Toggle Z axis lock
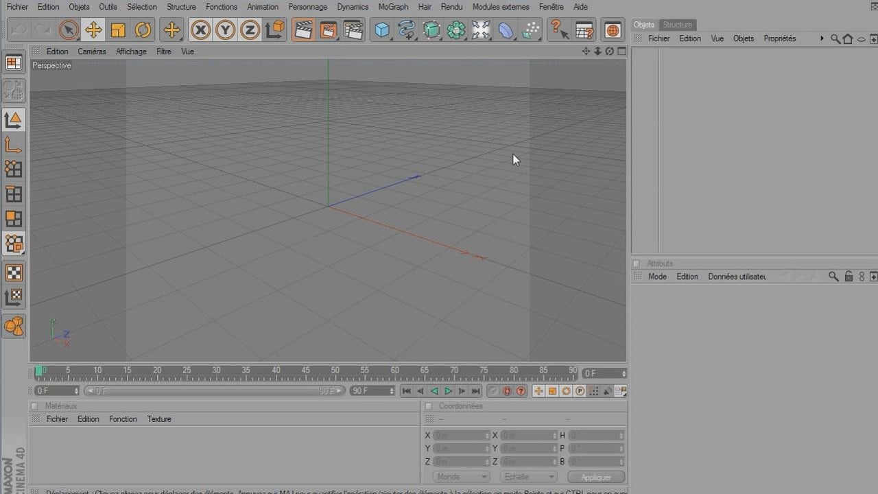Viewport: 878px width, 494px height. click(250, 30)
